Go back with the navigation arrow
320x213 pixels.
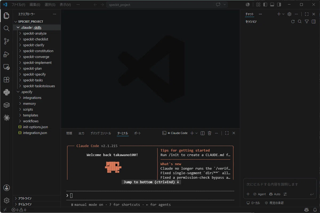tap(95, 5)
